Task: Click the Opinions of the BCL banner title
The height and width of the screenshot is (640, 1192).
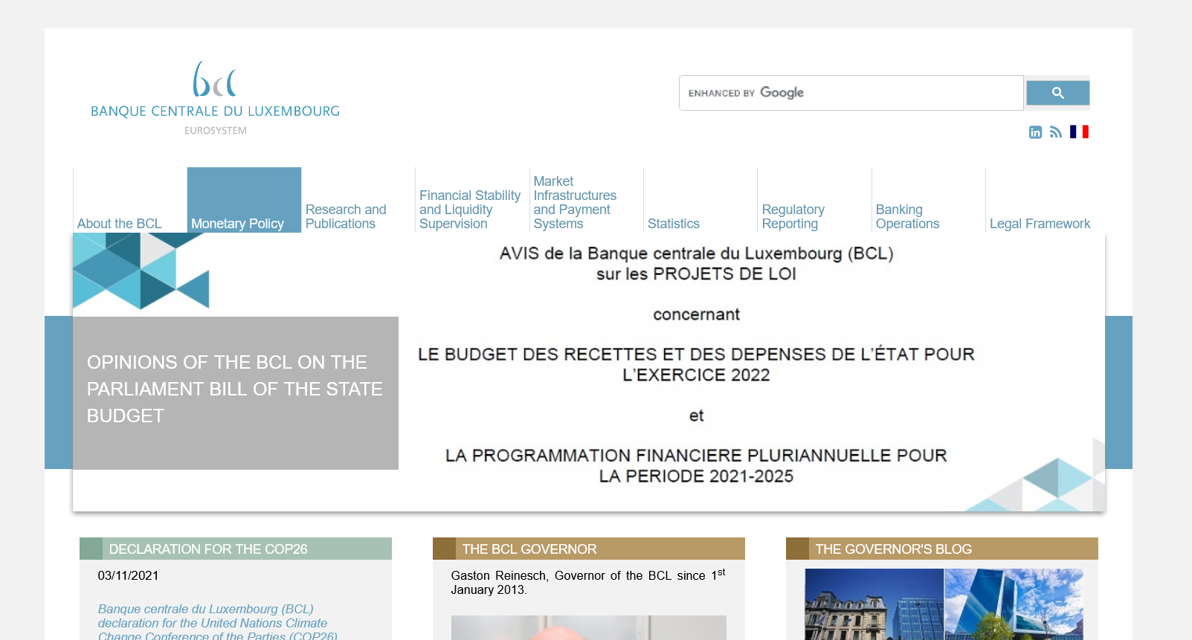Action: coord(235,389)
